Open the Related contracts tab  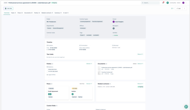click(x=47, y=13)
